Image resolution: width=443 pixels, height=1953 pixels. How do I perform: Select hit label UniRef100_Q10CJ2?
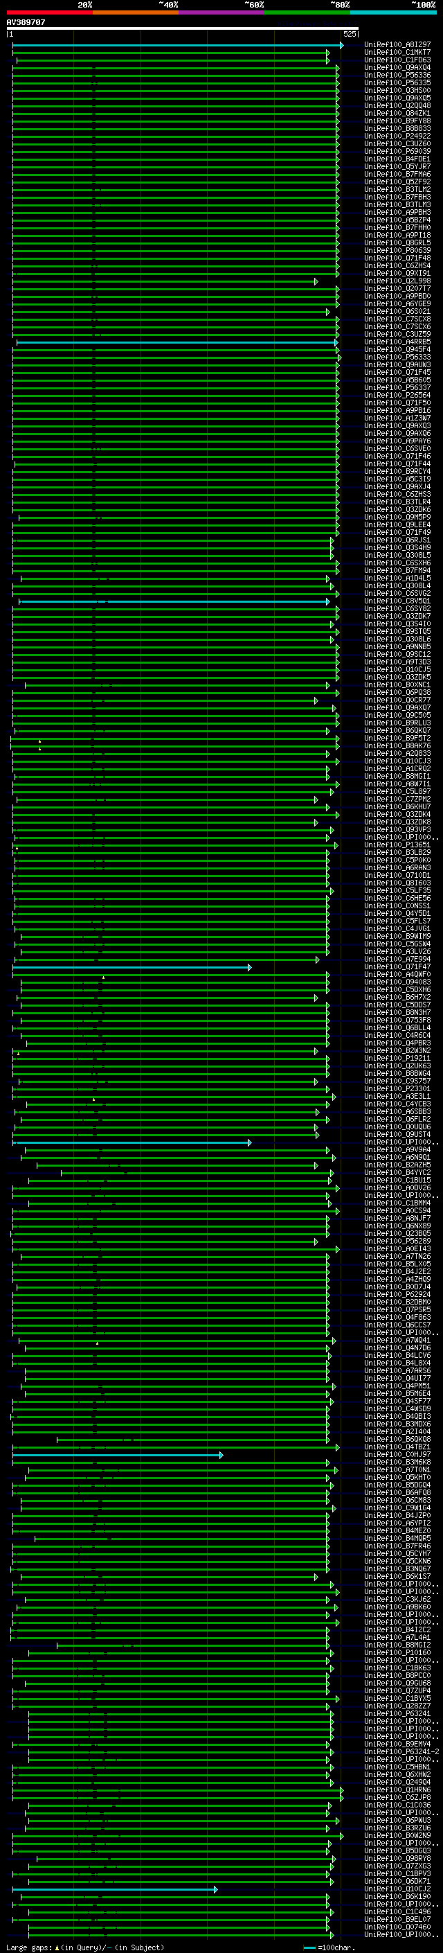(397, 1889)
